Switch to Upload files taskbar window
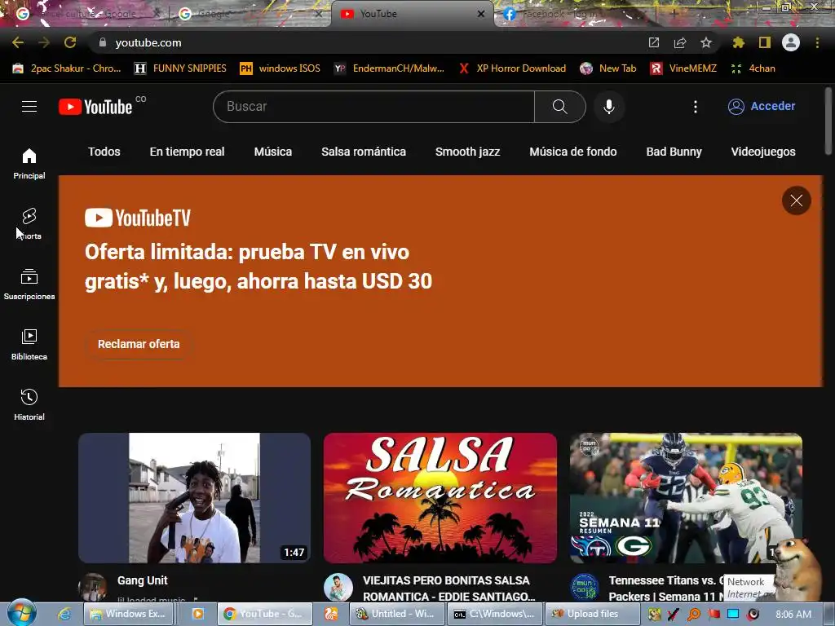 pyautogui.click(x=593, y=614)
